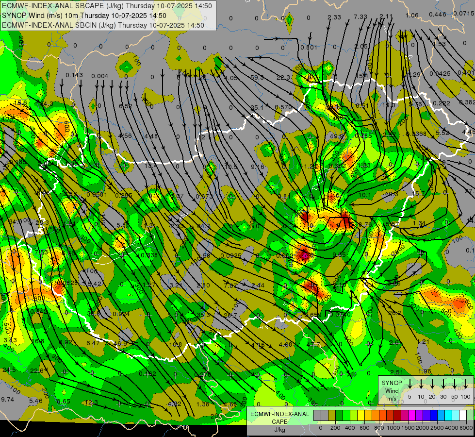The image size is (475, 437).
Task: Click the '46.9' value on map
Action: pyautogui.click(x=120, y=344)
